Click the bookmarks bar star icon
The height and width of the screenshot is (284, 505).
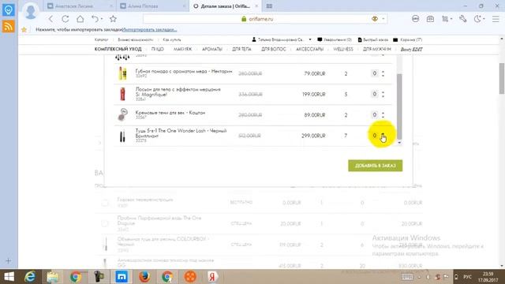24,30
